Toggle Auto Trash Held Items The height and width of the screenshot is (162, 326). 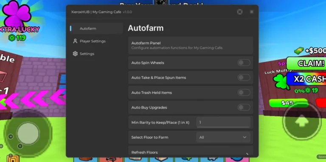coord(244,92)
